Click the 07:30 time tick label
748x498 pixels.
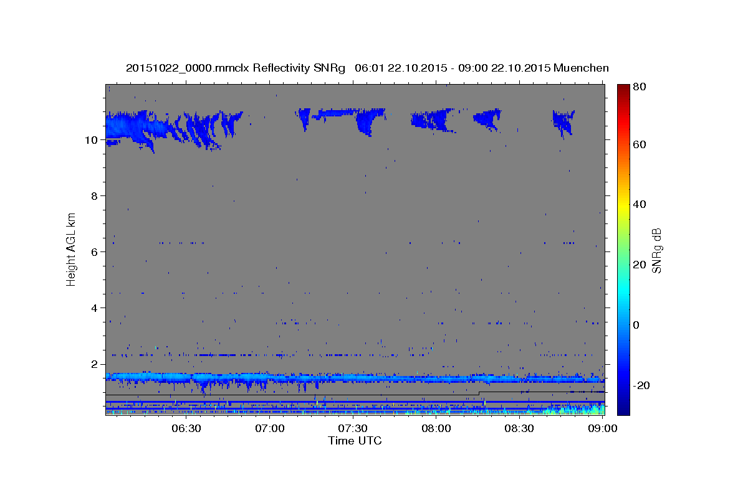point(353,429)
